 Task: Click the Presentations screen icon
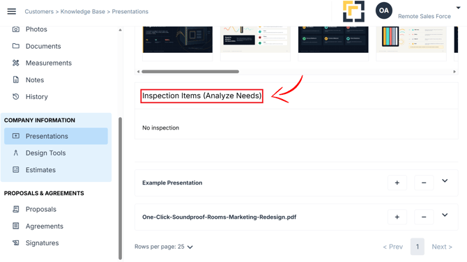click(x=16, y=136)
